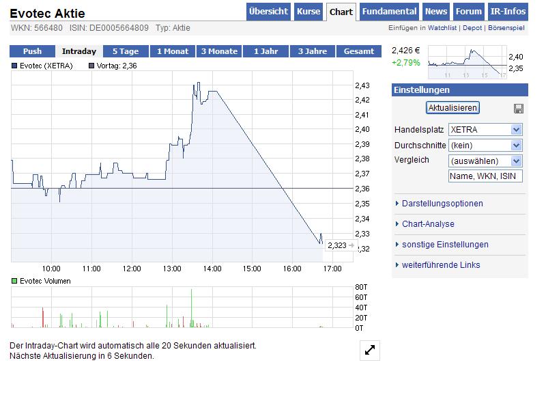
Task: Expand weiterführende Links section
Action: 437,265
